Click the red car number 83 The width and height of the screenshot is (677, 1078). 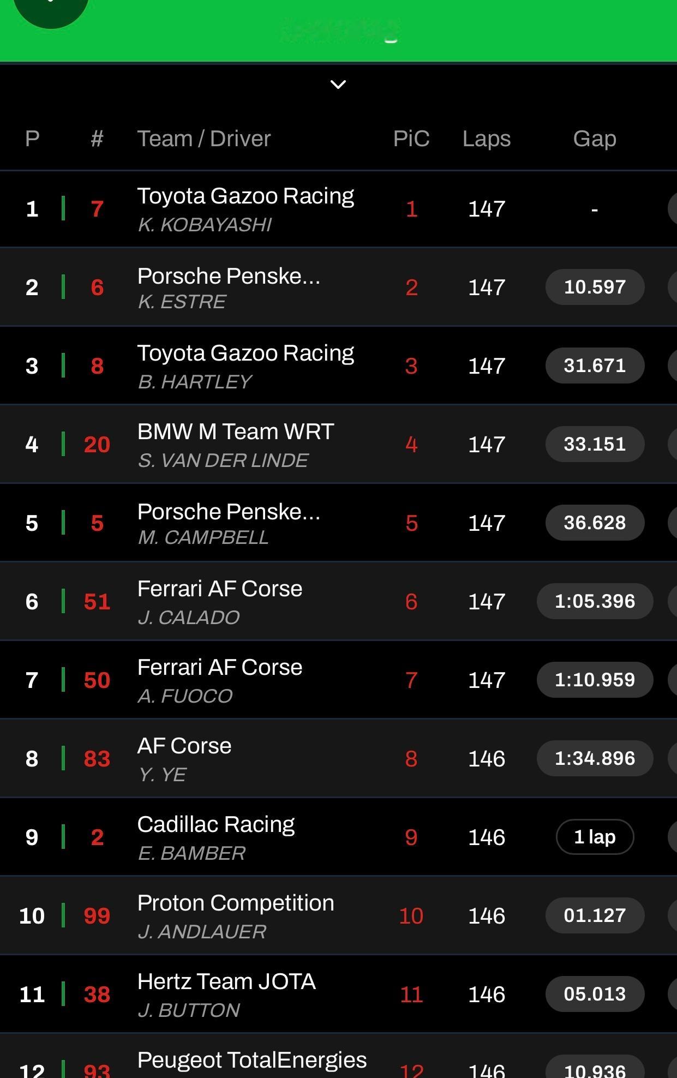coord(97,759)
